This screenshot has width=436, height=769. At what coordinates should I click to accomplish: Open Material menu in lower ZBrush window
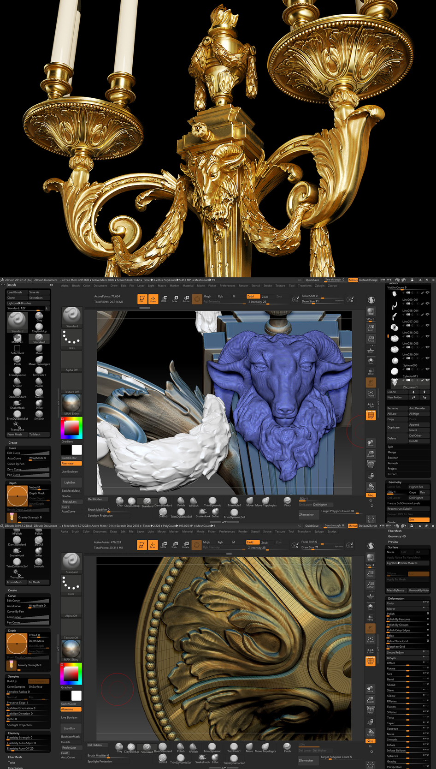188,531
